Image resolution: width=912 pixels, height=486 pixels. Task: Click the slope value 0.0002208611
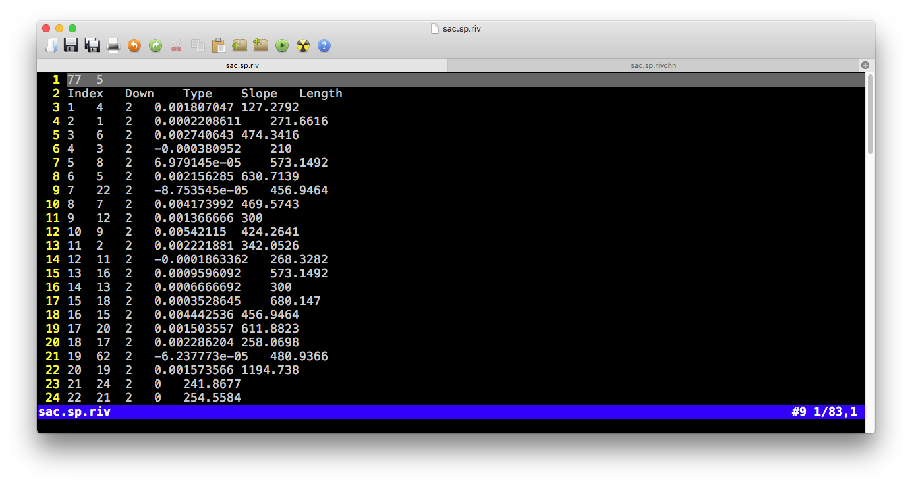point(198,121)
